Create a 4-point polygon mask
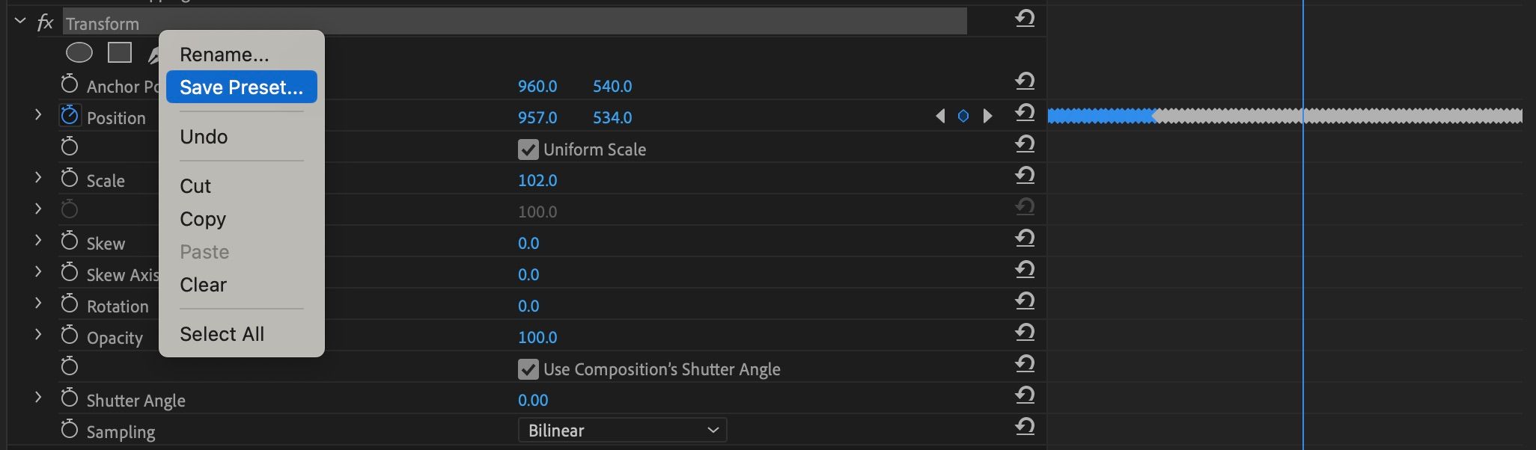The height and width of the screenshot is (450, 1536). click(x=120, y=53)
